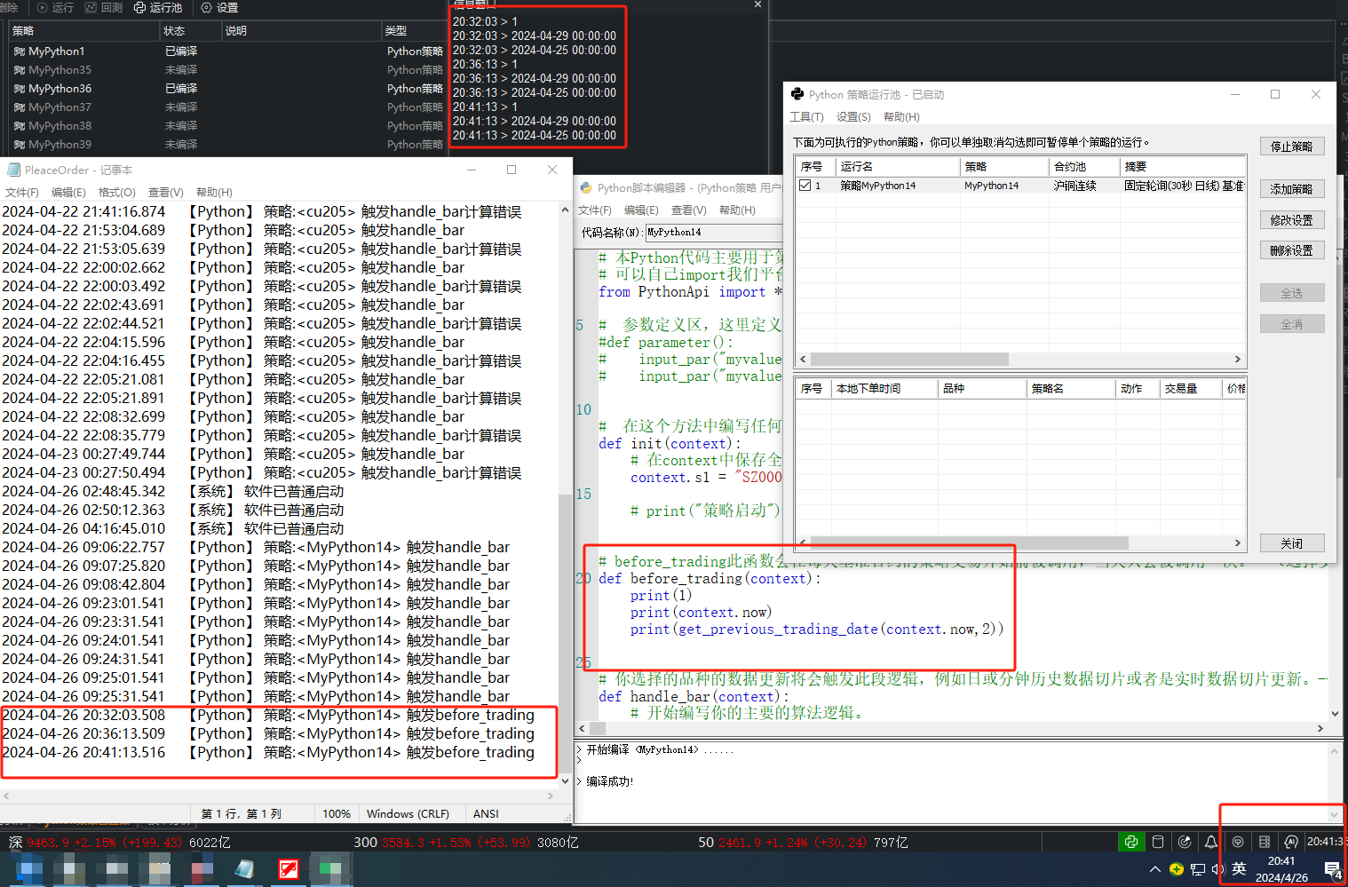Viewport: 1348px width, 887px height.
Task: Click the red-white app icon in taskbar
Action: (x=289, y=869)
